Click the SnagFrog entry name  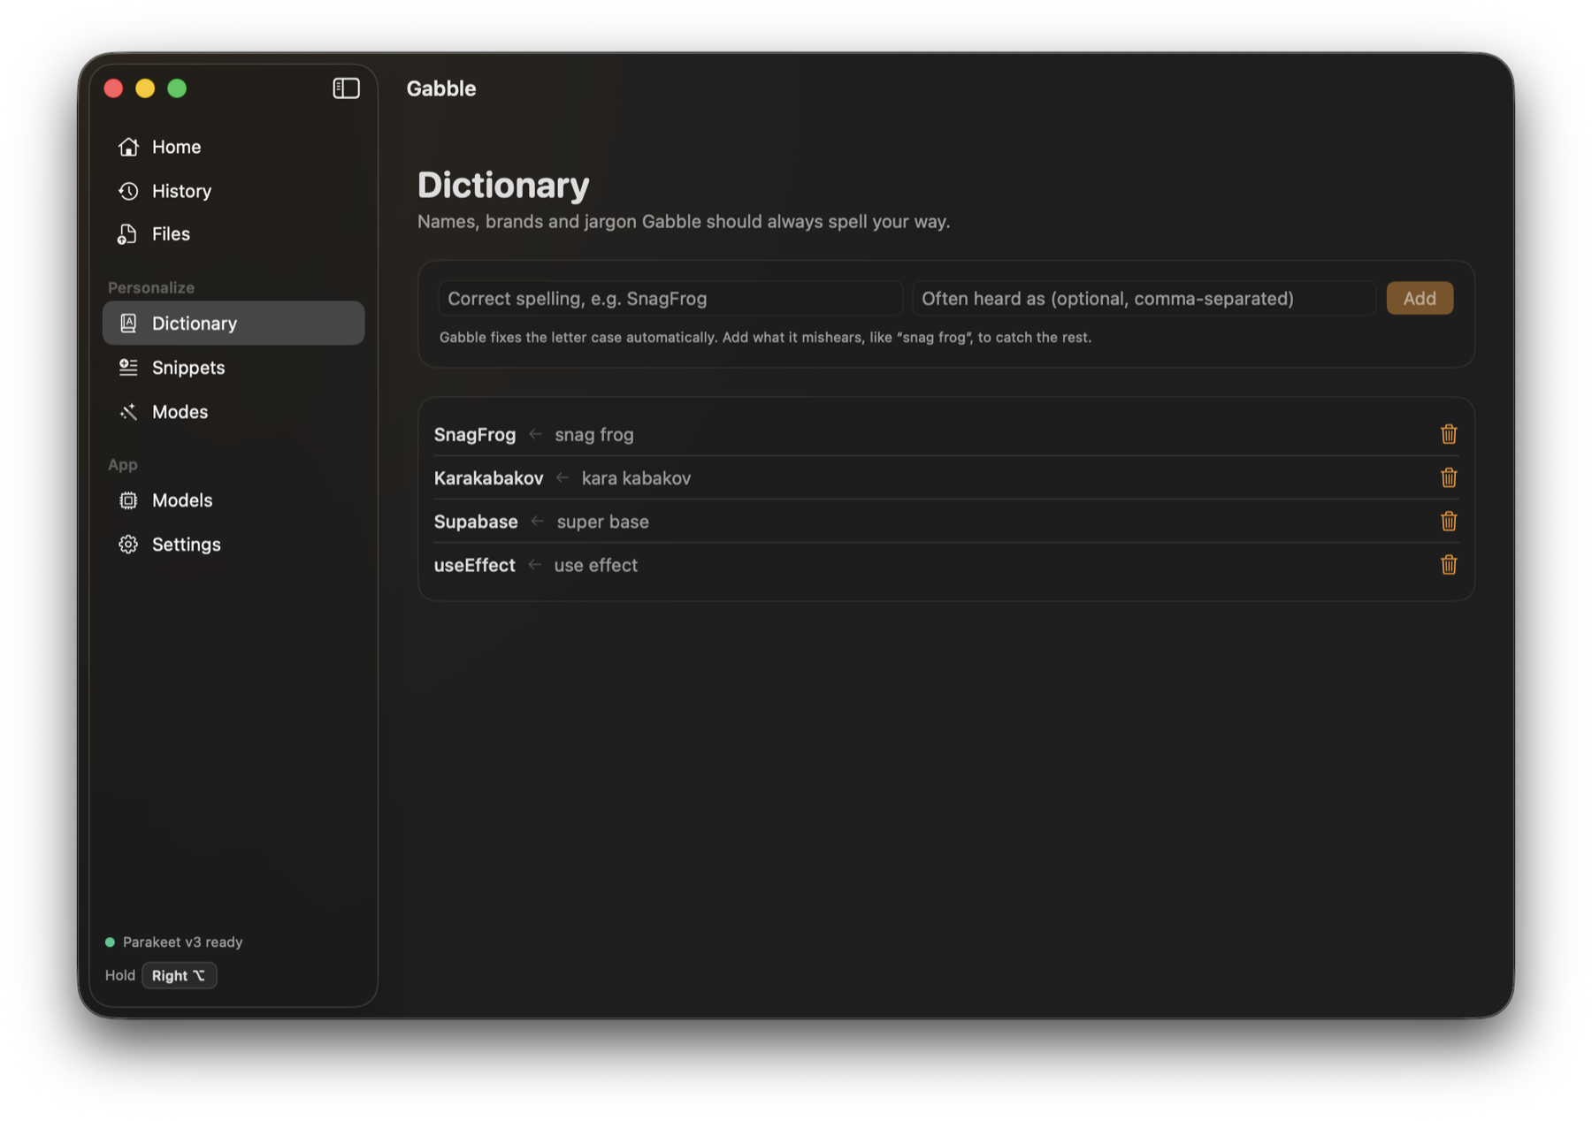(475, 435)
